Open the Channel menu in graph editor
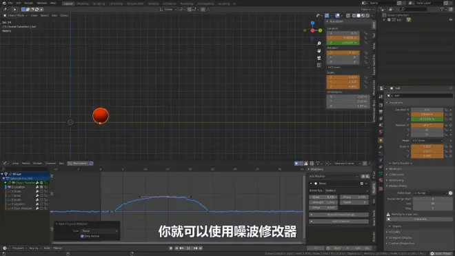The height and width of the screenshot is (256, 455). pos(50,164)
